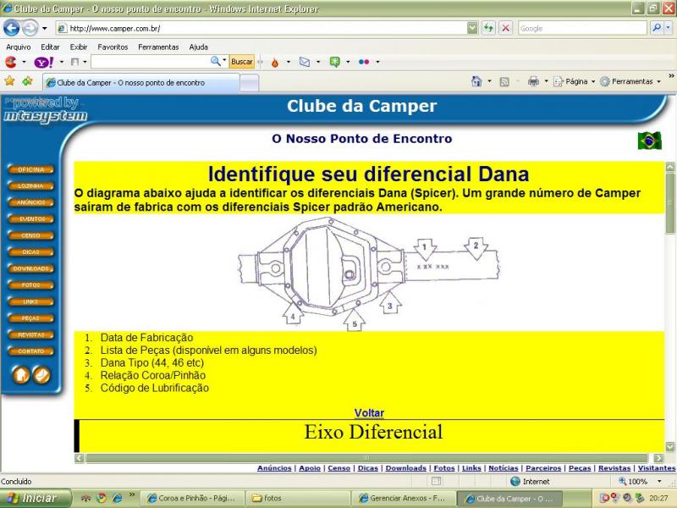The height and width of the screenshot is (508, 677).
Task: Open the Ferramentas command bar dropdown
Action: pyautogui.click(x=630, y=81)
